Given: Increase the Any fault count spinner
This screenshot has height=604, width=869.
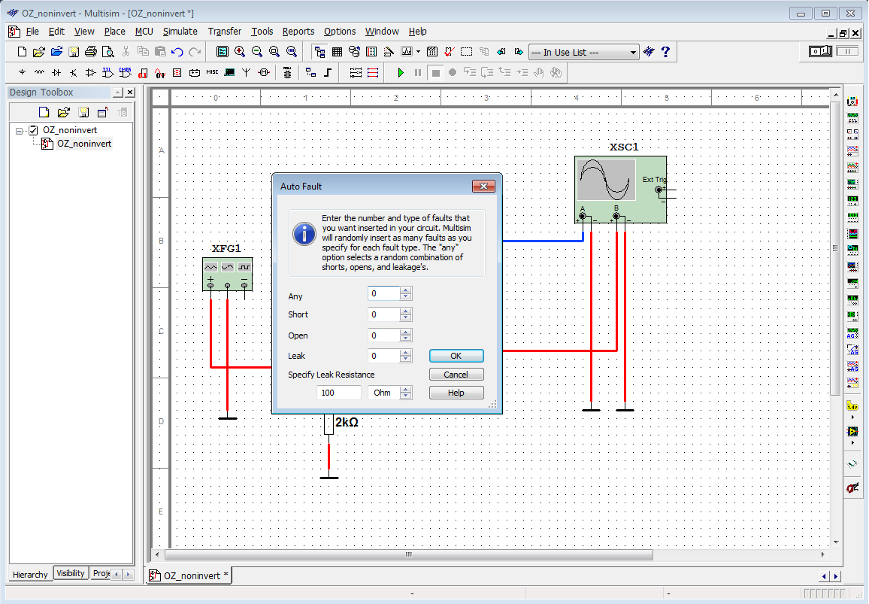Looking at the screenshot, I should tap(406, 290).
